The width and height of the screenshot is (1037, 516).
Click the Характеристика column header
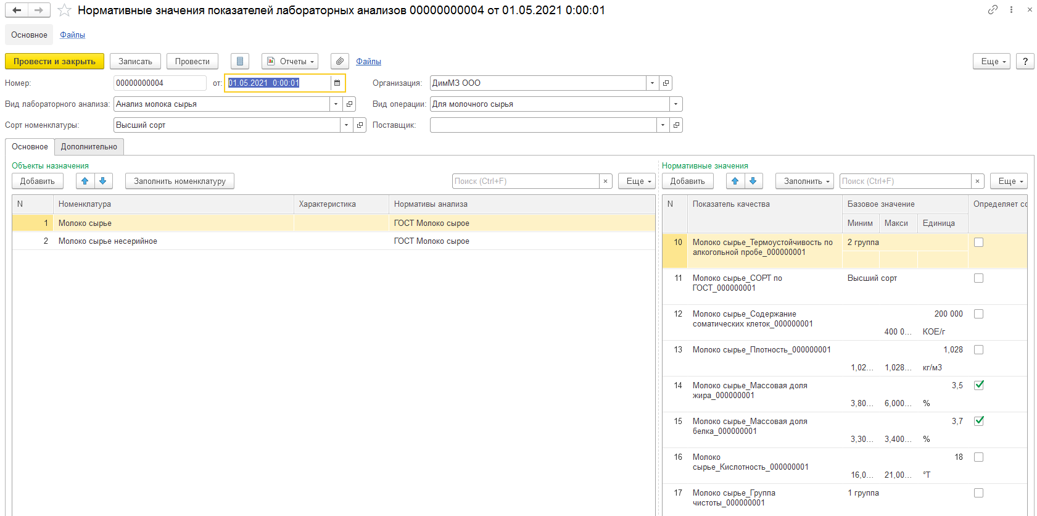point(341,204)
